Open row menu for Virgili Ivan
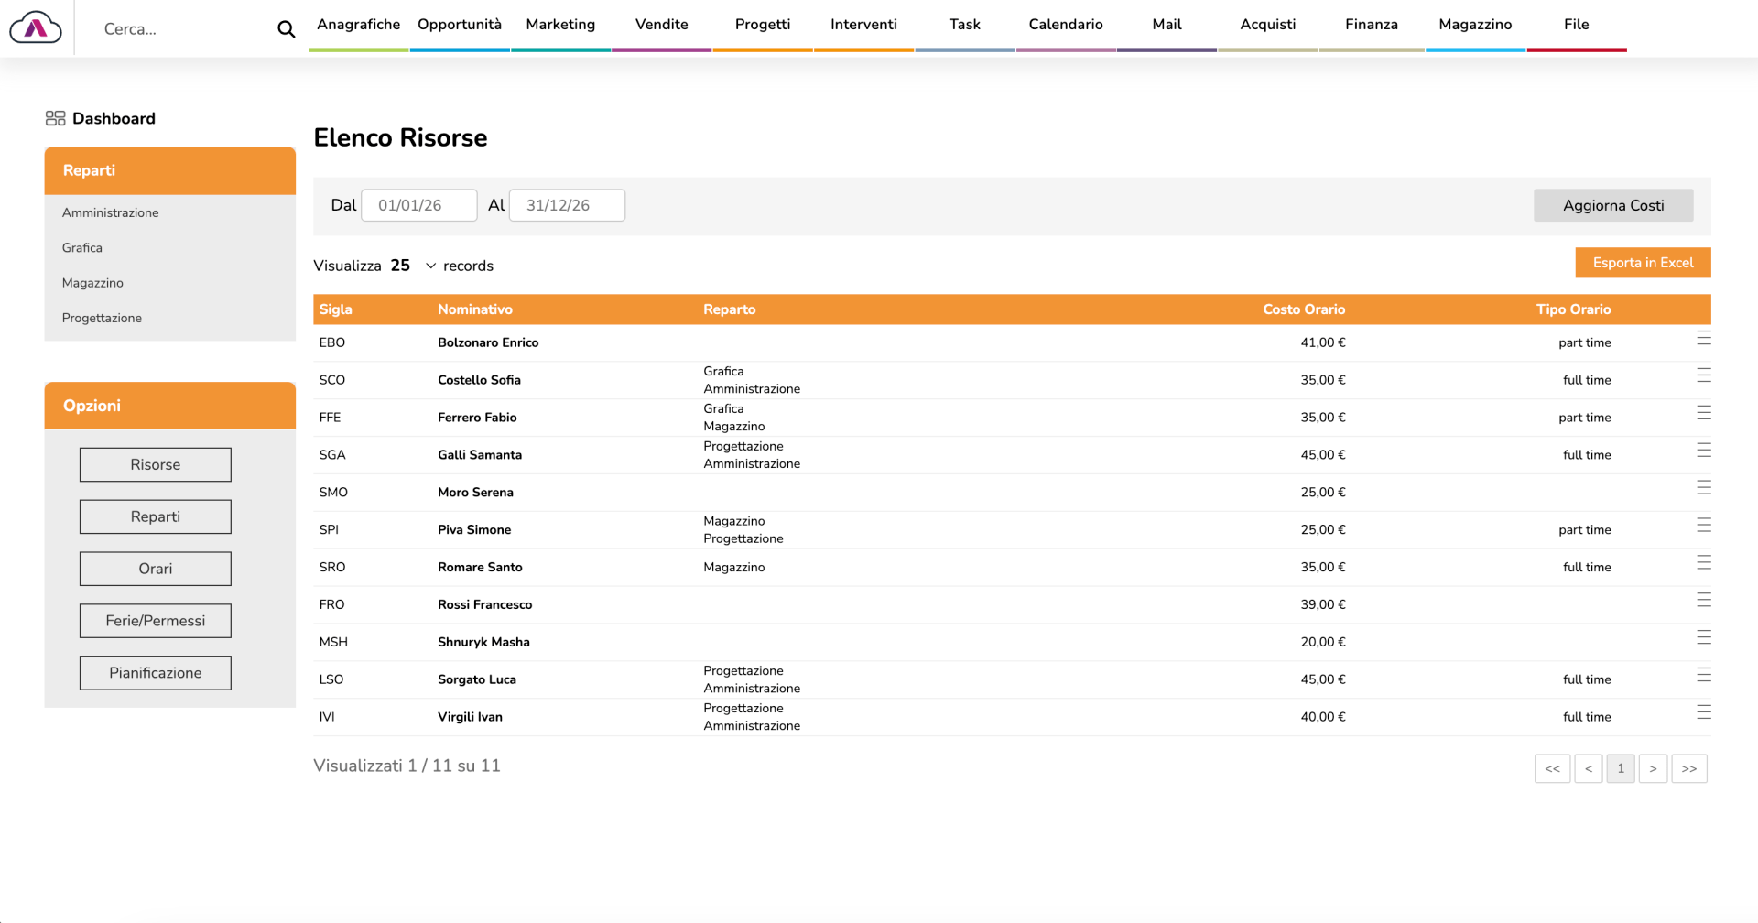This screenshot has width=1758, height=923. point(1703,712)
